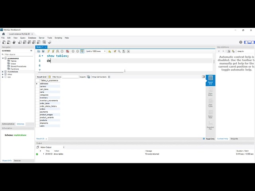
Task: Toggle left sidebar visibility
Action: point(246,42)
